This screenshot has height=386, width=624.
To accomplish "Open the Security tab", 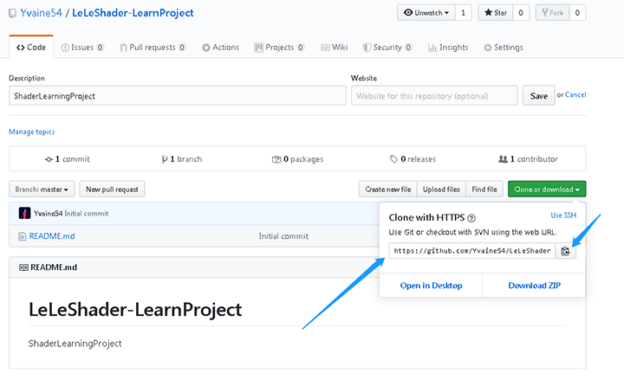I will click(x=387, y=48).
